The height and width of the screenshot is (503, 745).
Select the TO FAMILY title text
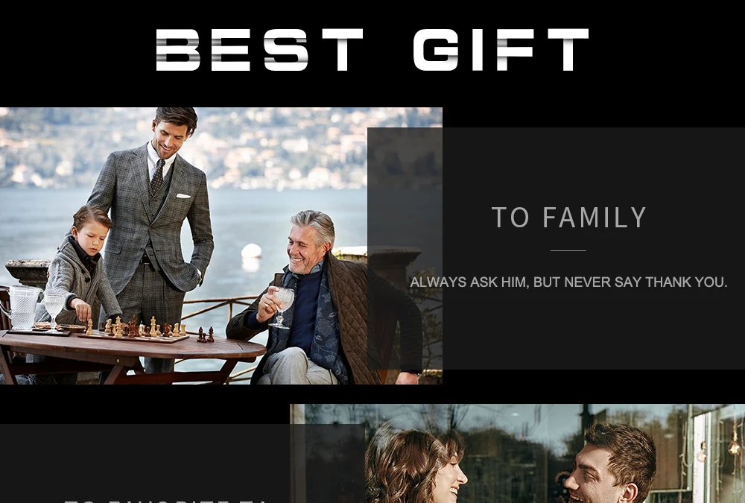click(568, 218)
